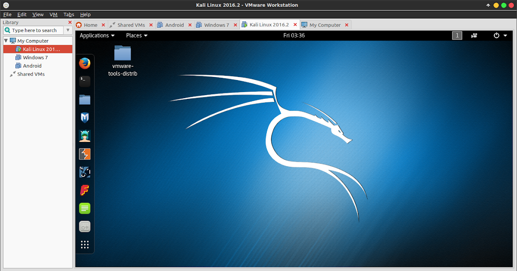Select Shared VMs in library tree
This screenshot has height=271, width=517.
pyautogui.click(x=31, y=74)
